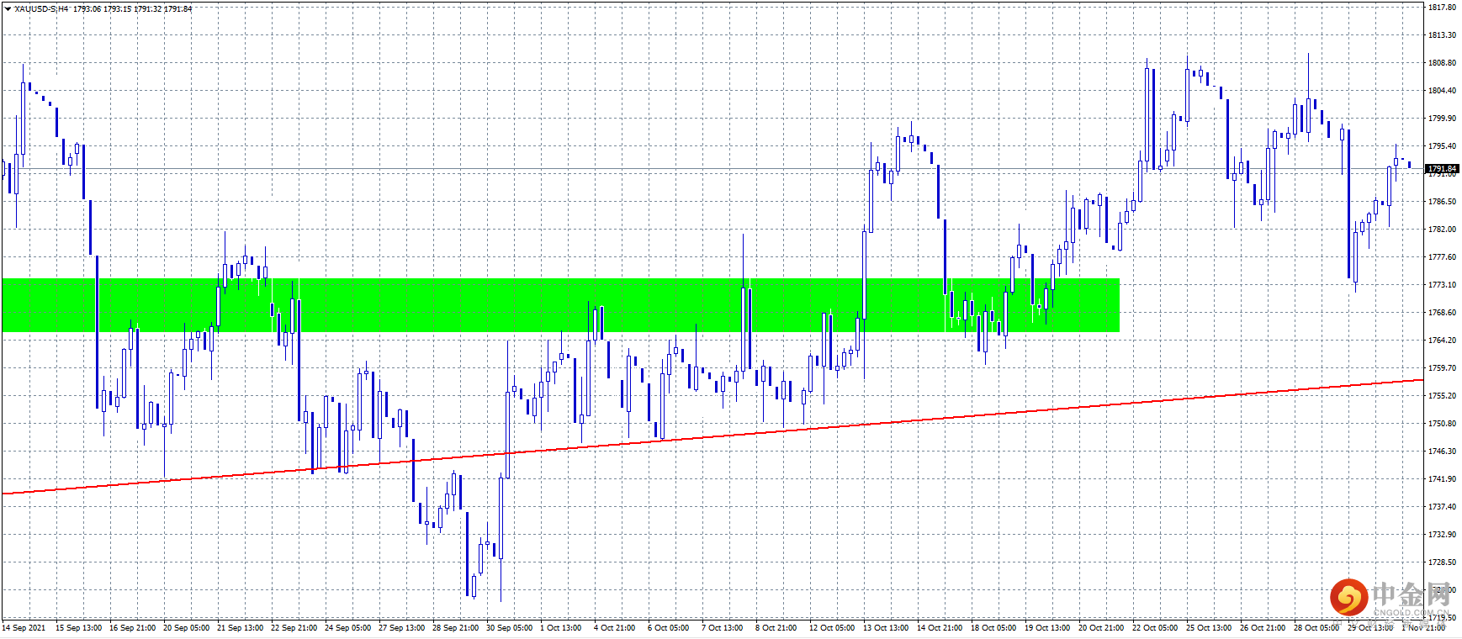Viewport: 1462px width, 639px height.
Task: Click the 1 Oct 13:00 time label
Action: pyautogui.click(x=561, y=628)
